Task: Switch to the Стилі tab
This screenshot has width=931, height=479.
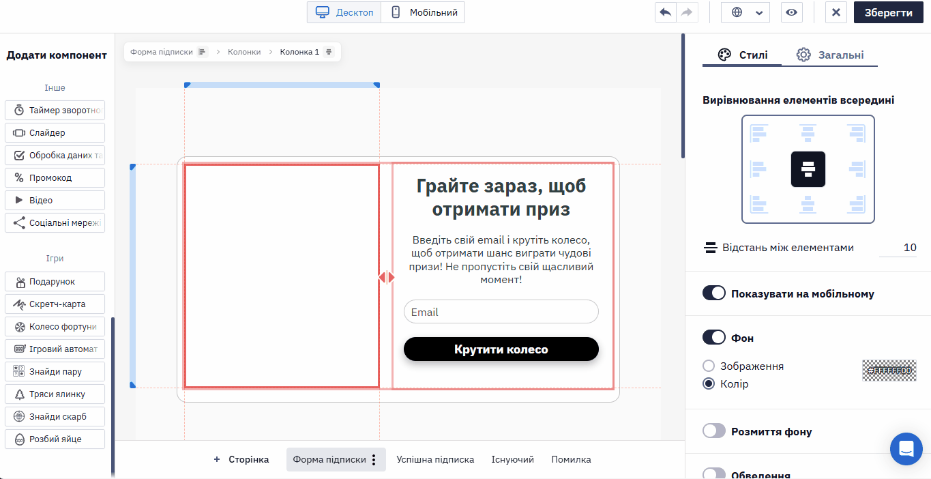Action: [743, 55]
